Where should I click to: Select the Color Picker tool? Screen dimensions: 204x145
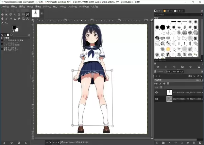pyautogui.click(x=2, y=23)
